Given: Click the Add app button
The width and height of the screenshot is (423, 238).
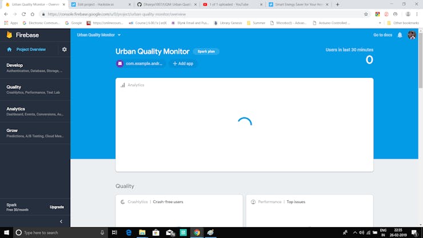Looking at the screenshot, I should coord(183,64).
